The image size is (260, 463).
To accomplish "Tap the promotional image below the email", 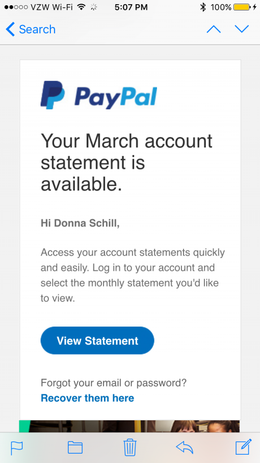I will tap(129, 427).
